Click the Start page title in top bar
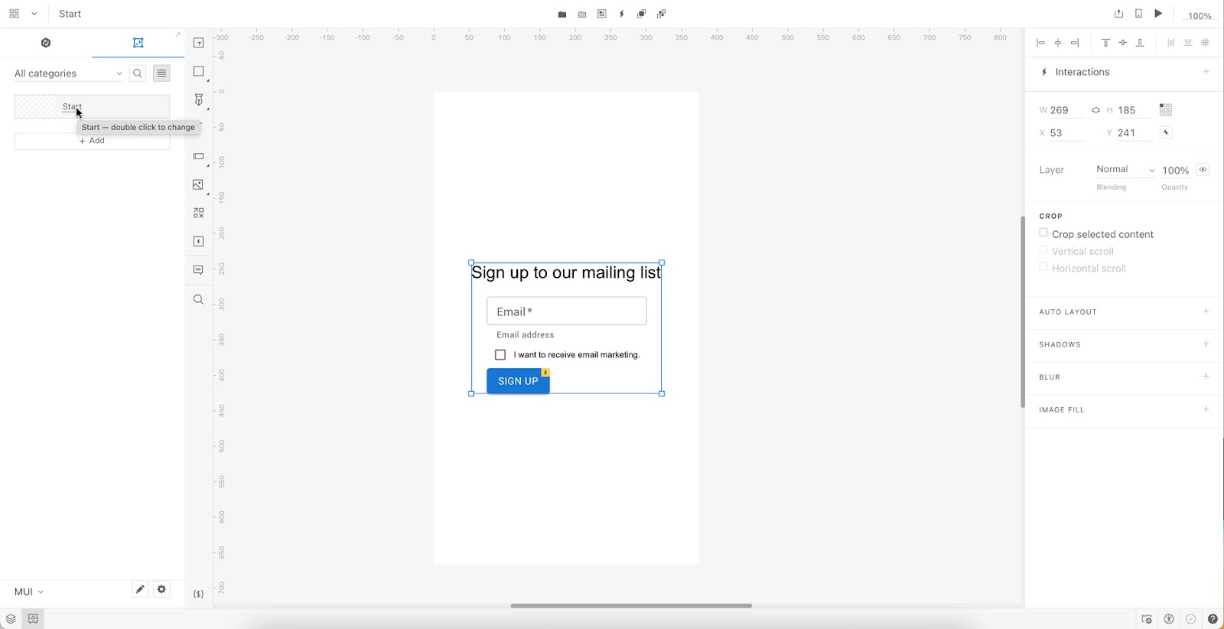The height and width of the screenshot is (629, 1224). pos(70,14)
